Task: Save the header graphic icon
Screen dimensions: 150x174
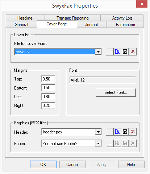Action: tap(125, 132)
